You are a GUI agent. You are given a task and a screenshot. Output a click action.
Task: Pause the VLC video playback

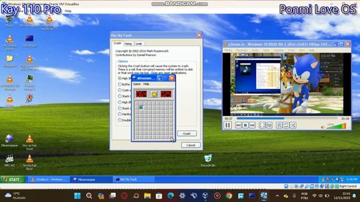pyautogui.click(x=227, y=125)
